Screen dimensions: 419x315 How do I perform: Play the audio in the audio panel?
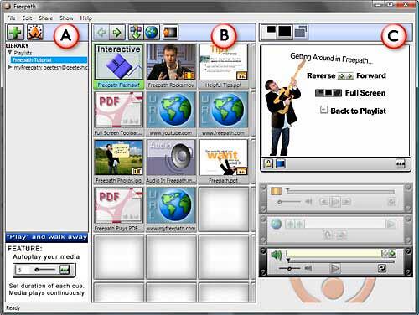(x=334, y=269)
